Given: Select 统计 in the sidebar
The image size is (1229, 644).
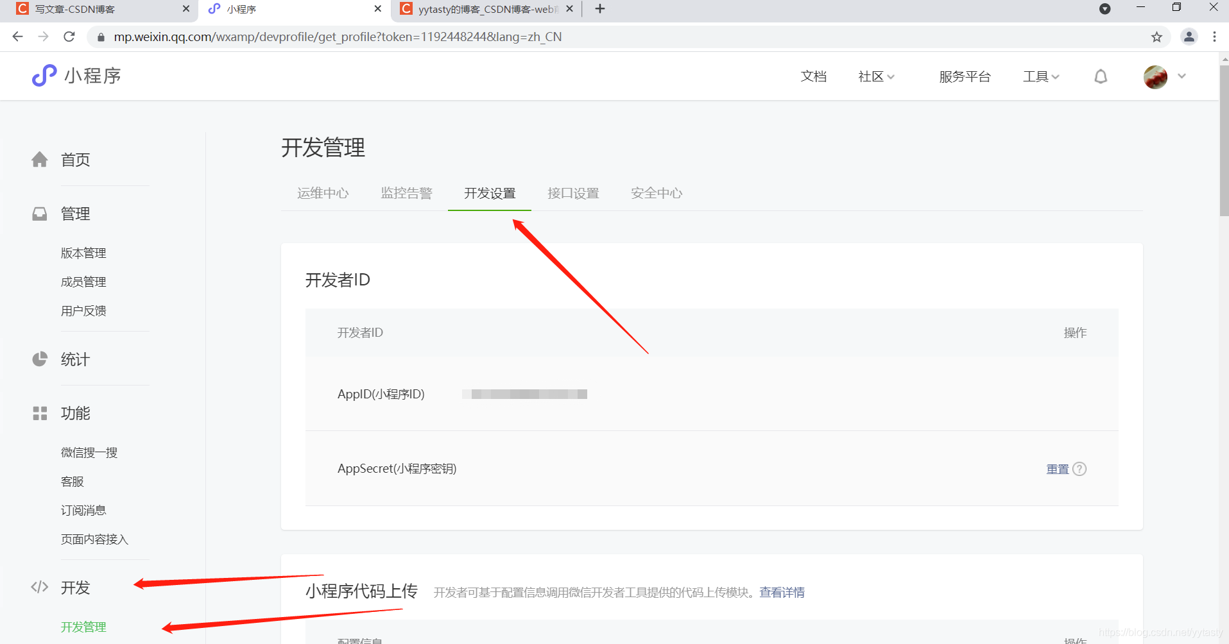Looking at the screenshot, I should point(75,360).
